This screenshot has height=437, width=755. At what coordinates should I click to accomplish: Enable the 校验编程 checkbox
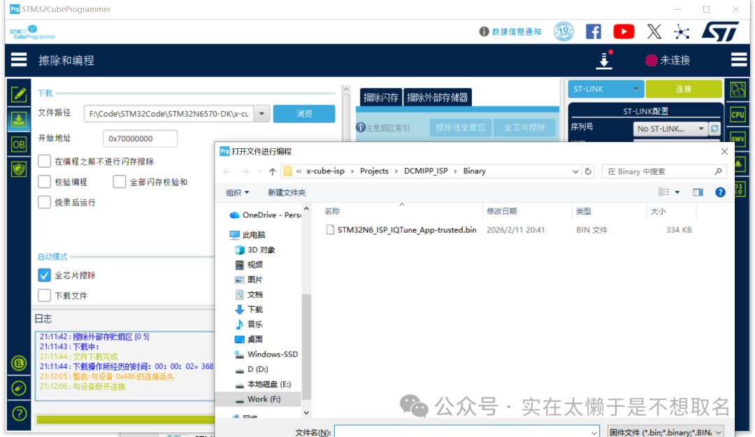(x=44, y=182)
